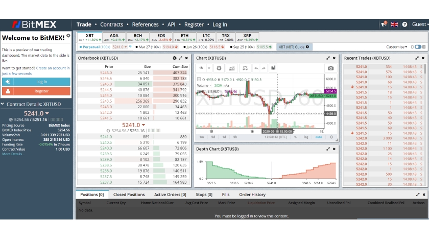The width and height of the screenshot is (429, 245).
Task: Click the 5246.0 ask price row
Action: 133,72
